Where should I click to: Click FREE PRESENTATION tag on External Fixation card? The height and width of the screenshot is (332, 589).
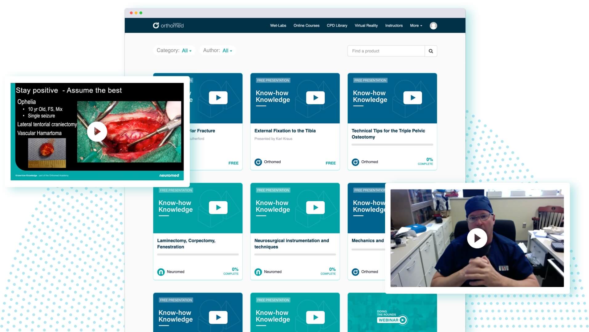pos(273,80)
